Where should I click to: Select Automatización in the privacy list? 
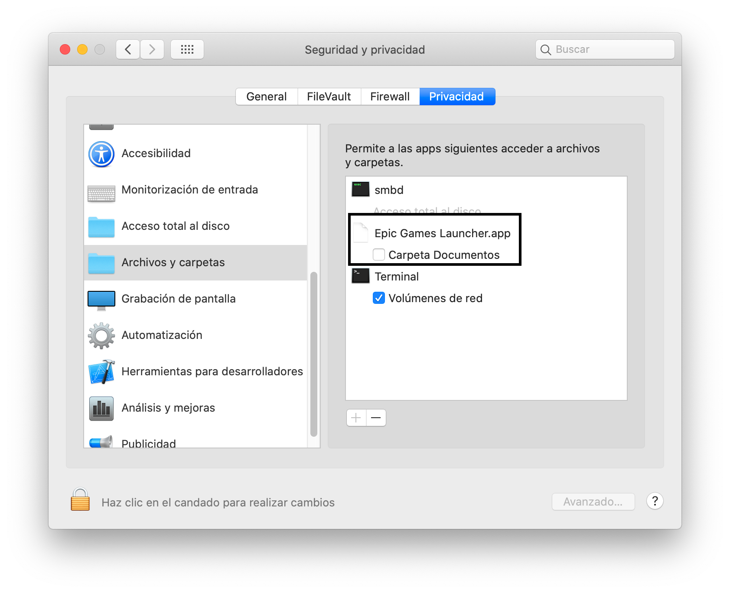tap(196, 335)
